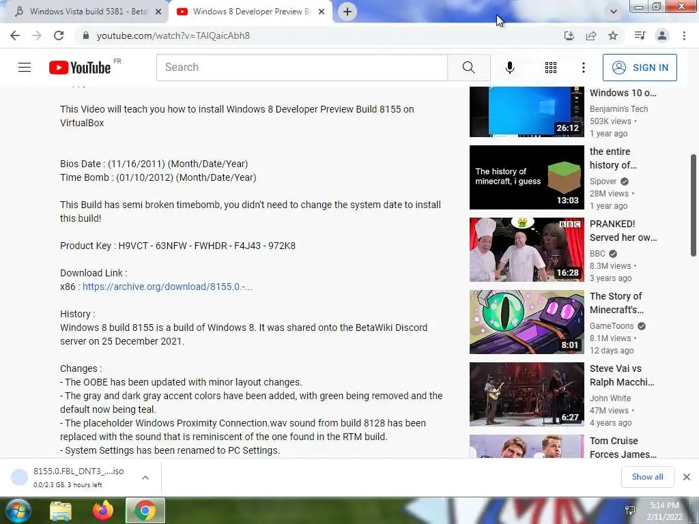Click the taskbar clock showing 5:14 PM
The height and width of the screenshot is (524, 699).
pyautogui.click(x=665, y=511)
